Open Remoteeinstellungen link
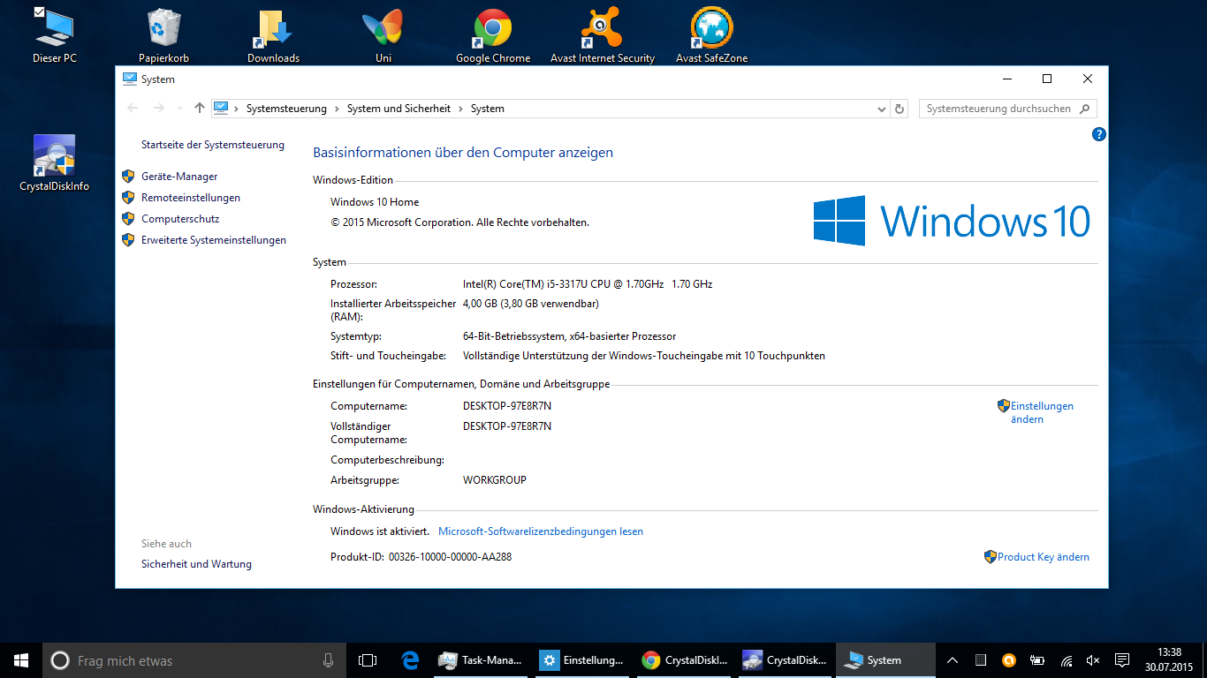Screen dimensions: 1207x678 pos(191,198)
